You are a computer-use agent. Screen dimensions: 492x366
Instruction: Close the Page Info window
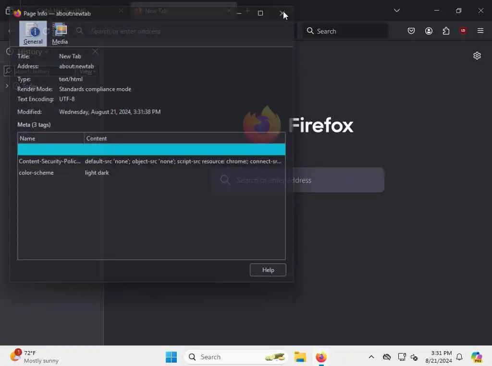tap(282, 13)
